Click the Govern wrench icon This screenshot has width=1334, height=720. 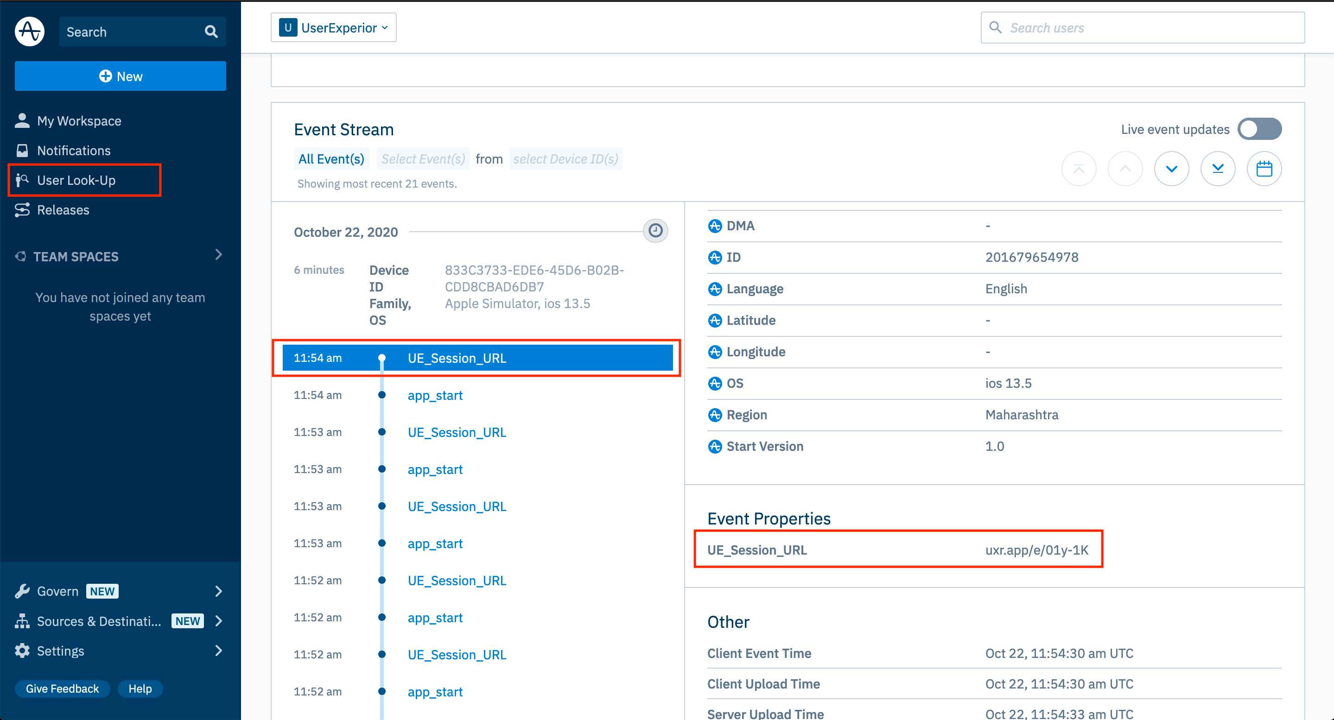pyautogui.click(x=22, y=591)
